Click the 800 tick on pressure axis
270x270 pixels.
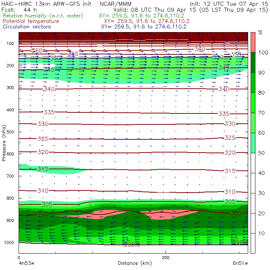point(10,198)
